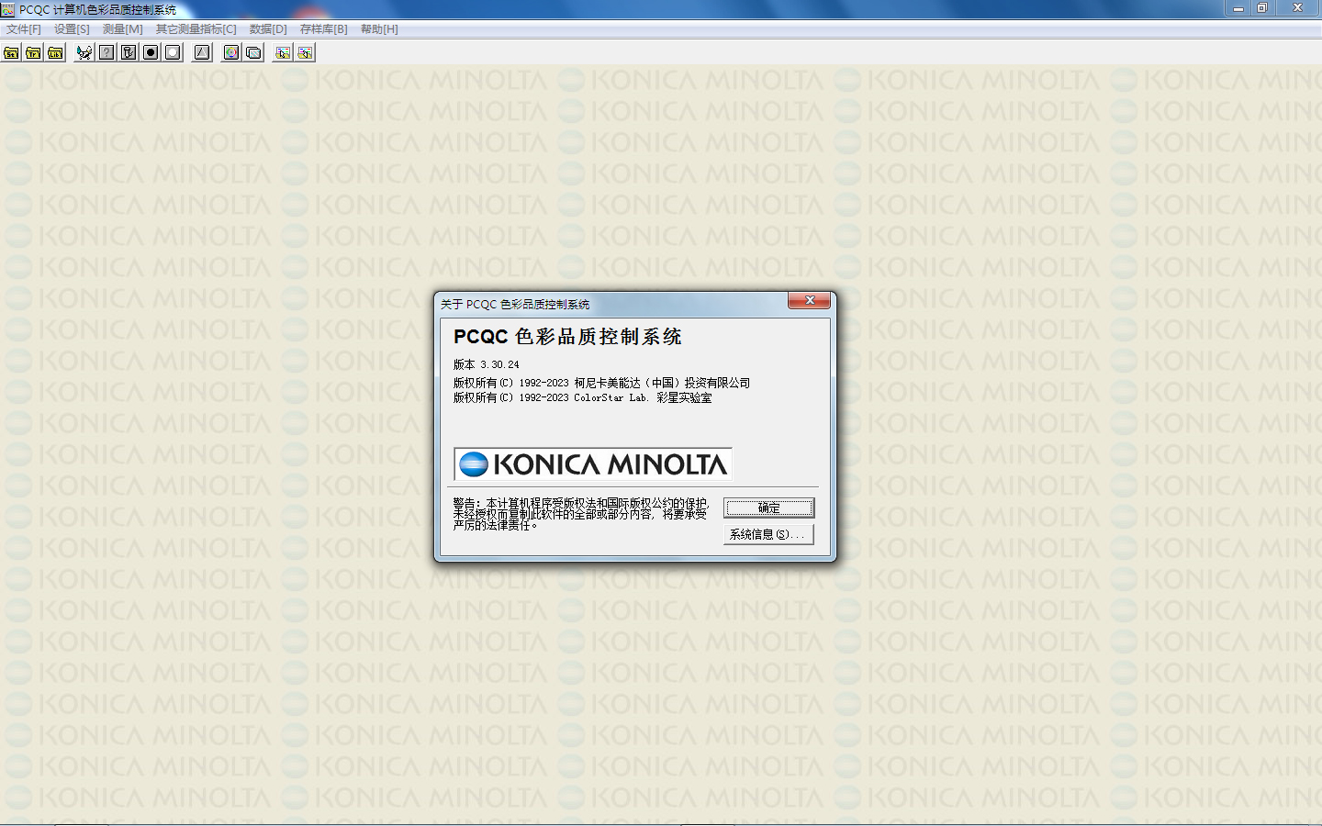
Task: Open the 设置[S] menu
Action: click(72, 29)
